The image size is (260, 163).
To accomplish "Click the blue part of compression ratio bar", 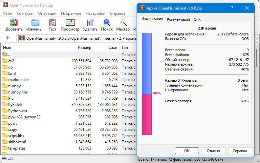I will 147,64.
